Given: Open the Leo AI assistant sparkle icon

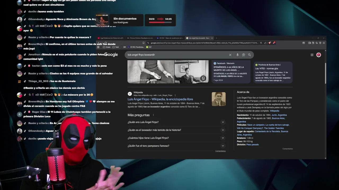Looking at the screenshot, I should (316, 43).
